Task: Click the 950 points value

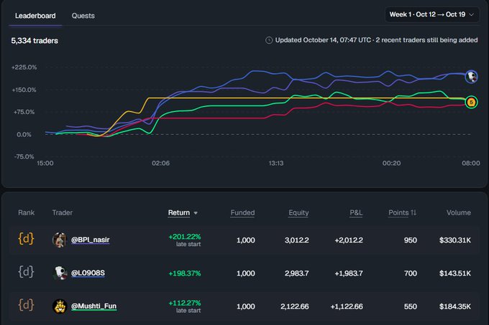Action: (411, 240)
